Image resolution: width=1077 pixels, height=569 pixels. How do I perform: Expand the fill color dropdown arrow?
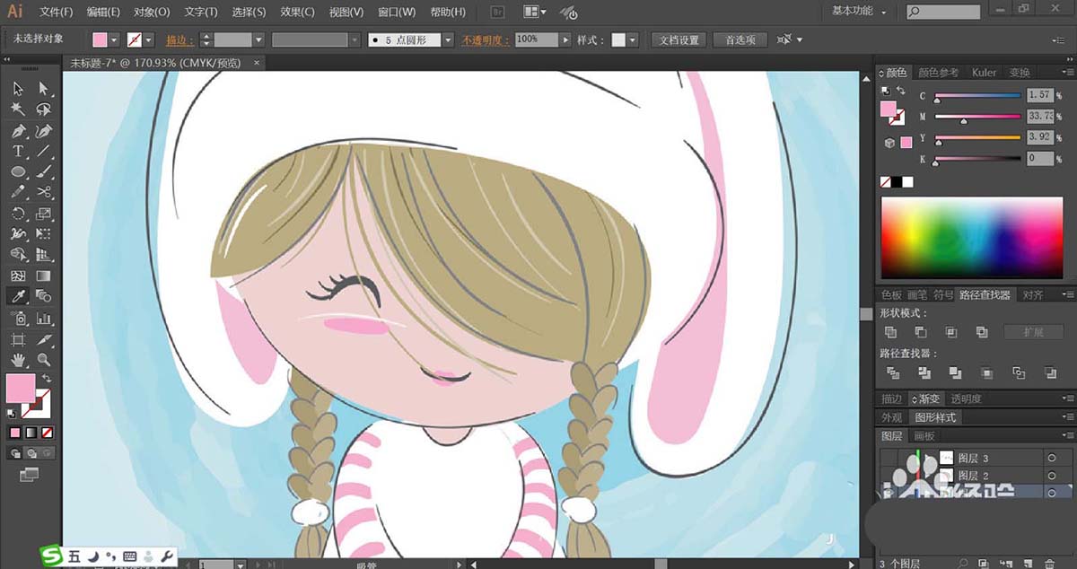tap(115, 40)
